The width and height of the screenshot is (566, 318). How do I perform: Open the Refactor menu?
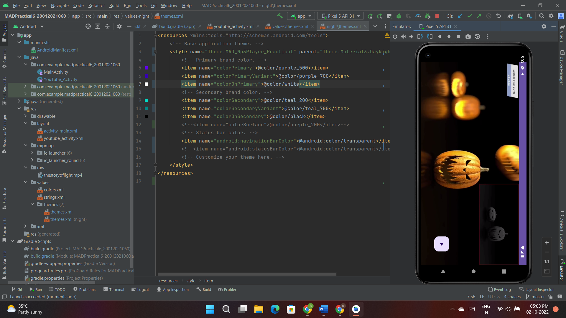click(96, 5)
